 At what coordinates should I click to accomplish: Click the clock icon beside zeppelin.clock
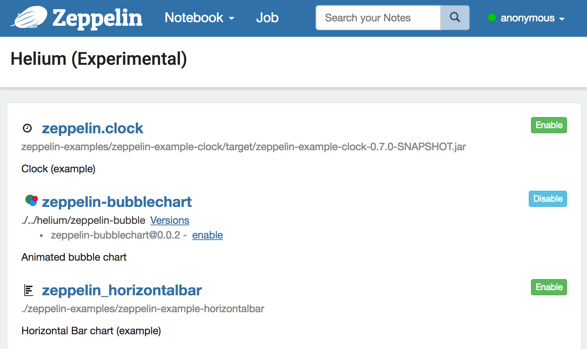coord(27,128)
